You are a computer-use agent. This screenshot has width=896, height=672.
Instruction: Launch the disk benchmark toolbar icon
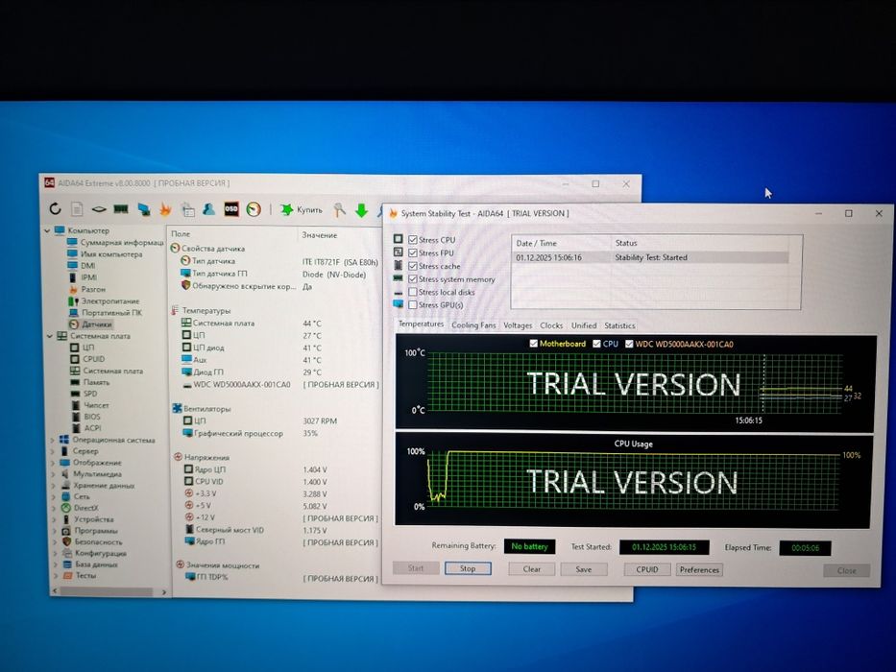(98, 209)
